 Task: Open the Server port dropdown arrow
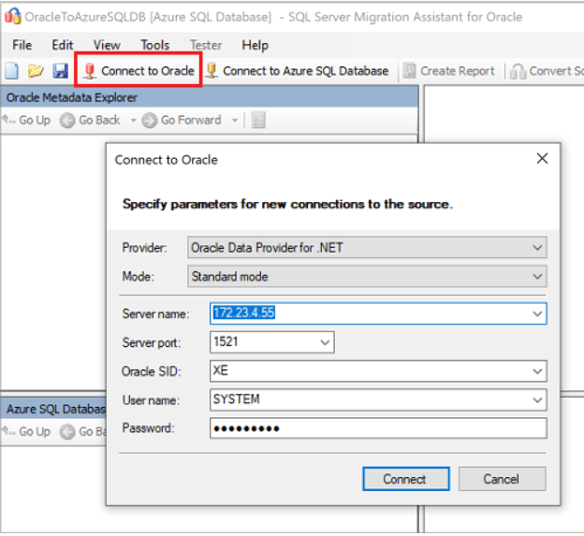(x=324, y=342)
